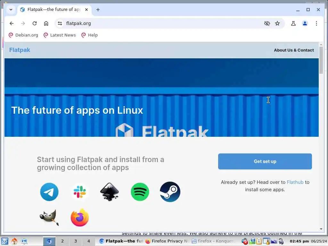Go forward to the next page

(23, 23)
